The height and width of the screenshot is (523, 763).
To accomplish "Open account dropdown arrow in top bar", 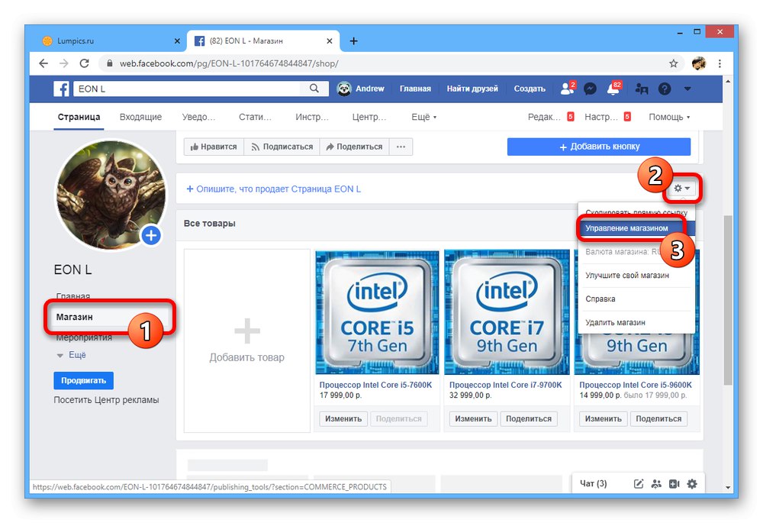I will pyautogui.click(x=687, y=89).
